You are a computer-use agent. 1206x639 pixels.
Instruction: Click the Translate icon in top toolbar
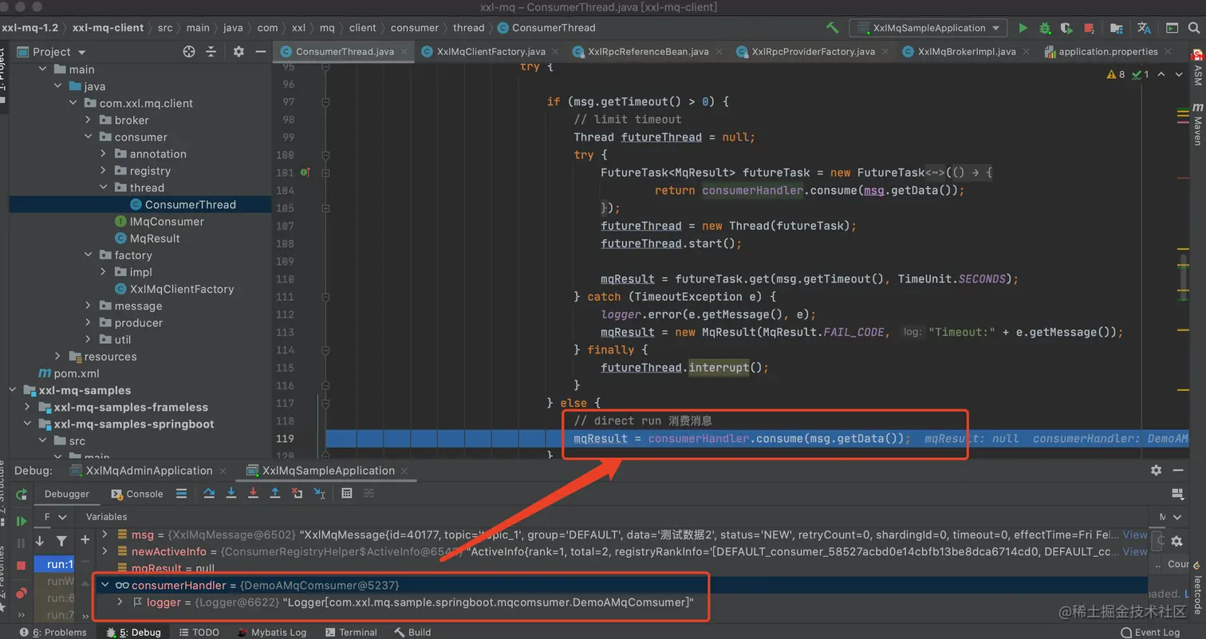(1144, 28)
